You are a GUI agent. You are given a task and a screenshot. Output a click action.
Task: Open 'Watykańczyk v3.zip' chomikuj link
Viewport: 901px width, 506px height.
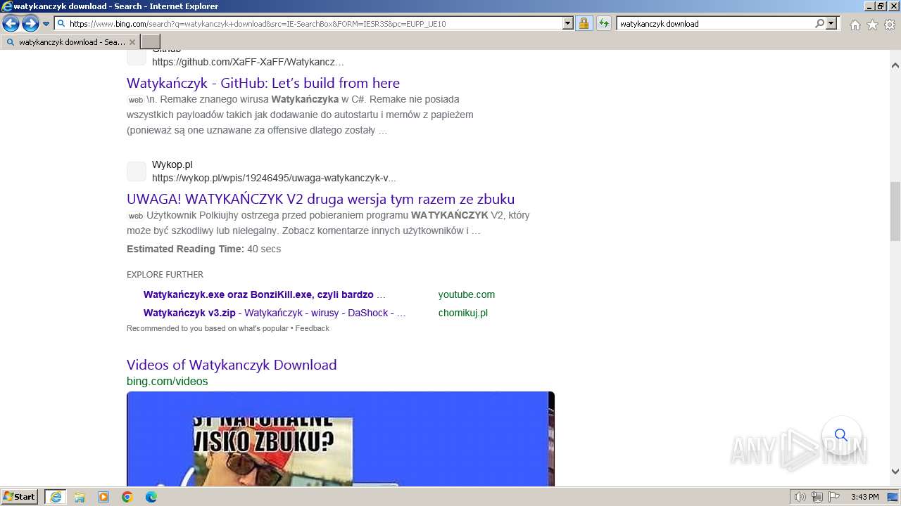coord(275,313)
